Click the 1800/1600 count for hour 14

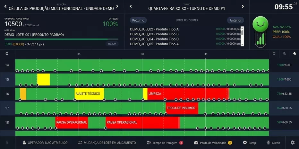pyautogui.click(x=284, y=65)
